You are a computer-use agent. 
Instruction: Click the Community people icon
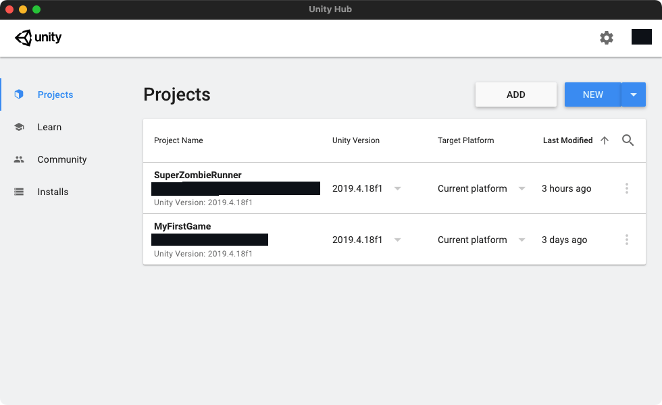(19, 159)
